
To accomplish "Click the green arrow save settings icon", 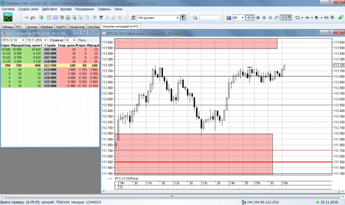I will click(41, 17).
